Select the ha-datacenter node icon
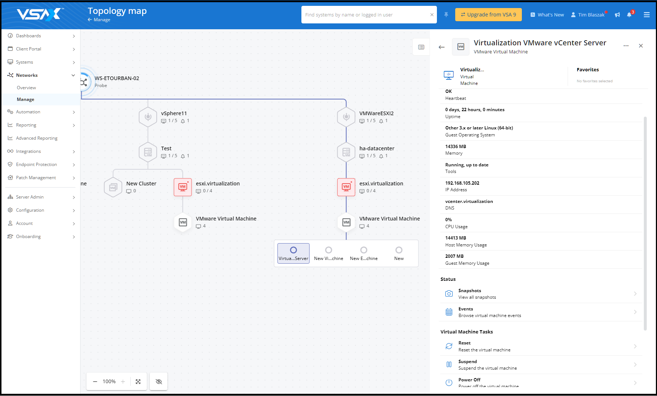657x396 pixels. click(x=346, y=152)
